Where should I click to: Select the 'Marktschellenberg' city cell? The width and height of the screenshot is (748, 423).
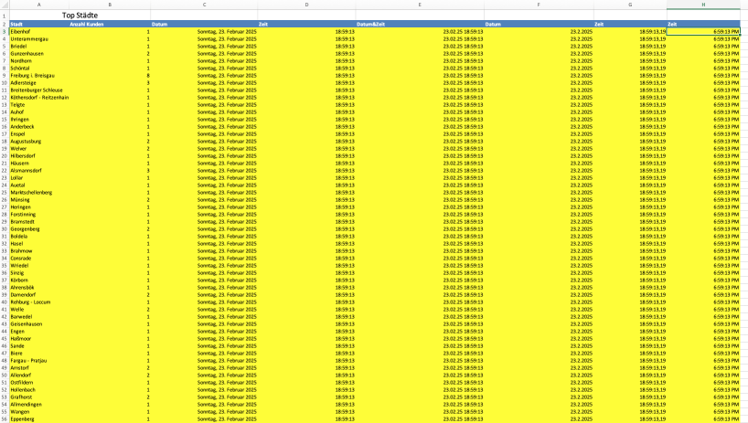point(31,192)
